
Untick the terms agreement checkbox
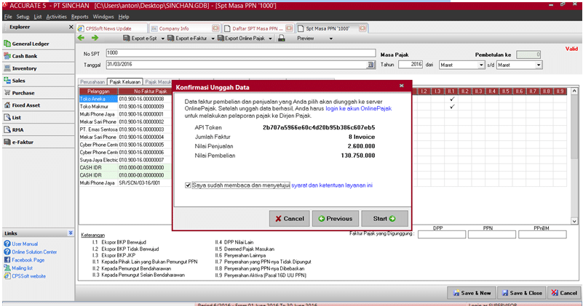(x=189, y=185)
